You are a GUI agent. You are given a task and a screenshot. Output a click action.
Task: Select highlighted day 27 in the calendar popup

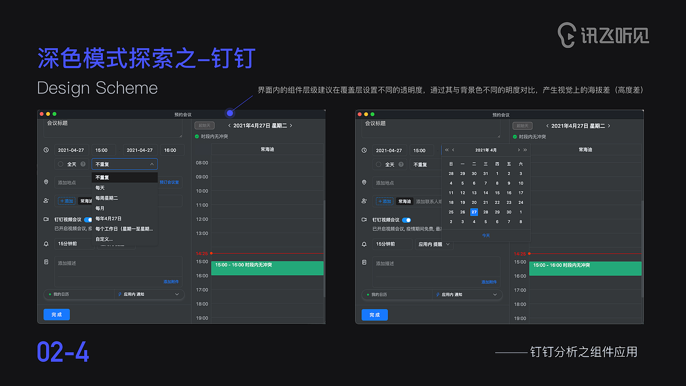tap(474, 212)
